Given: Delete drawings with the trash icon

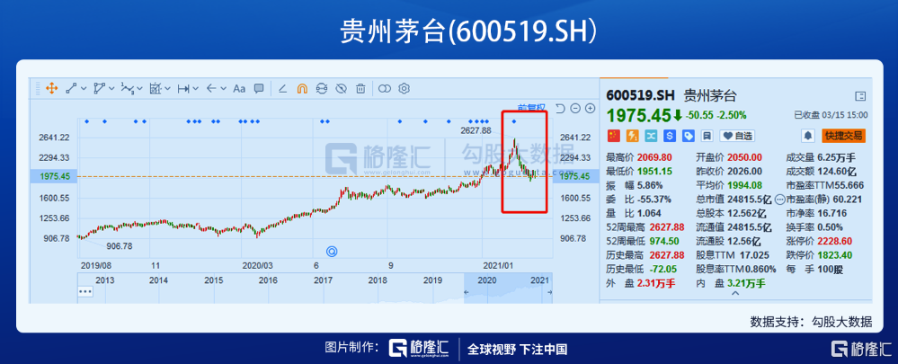Looking at the screenshot, I should pos(360,89).
